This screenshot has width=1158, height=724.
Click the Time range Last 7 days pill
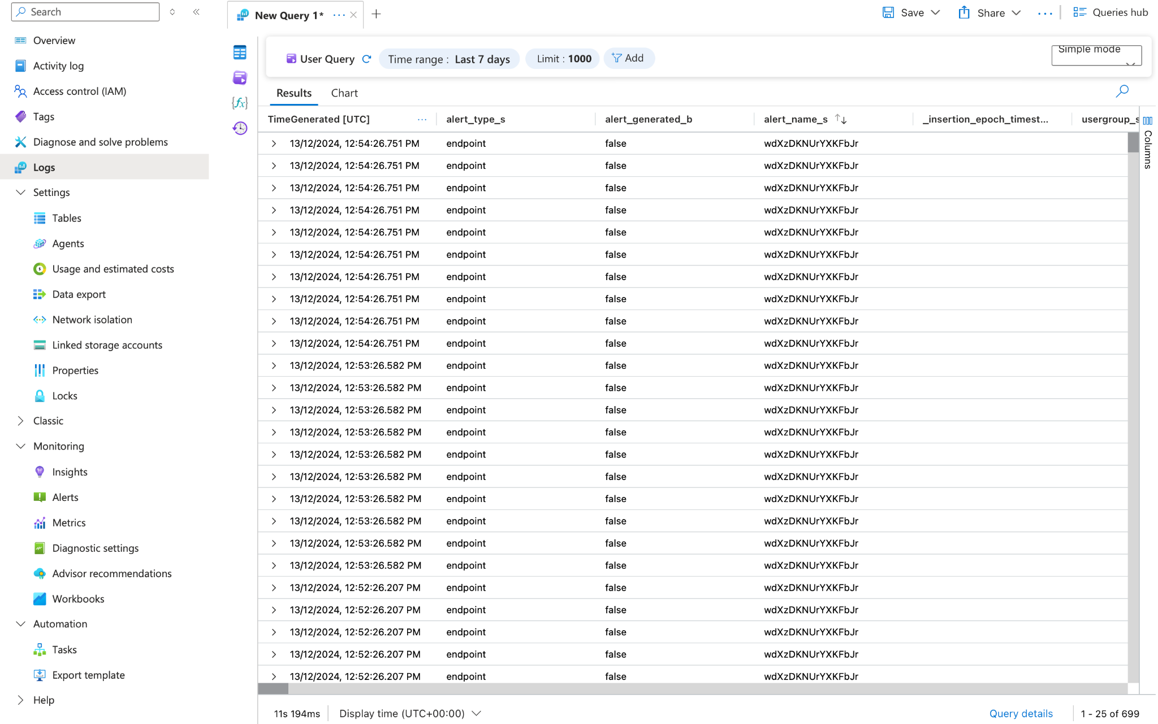click(x=449, y=59)
